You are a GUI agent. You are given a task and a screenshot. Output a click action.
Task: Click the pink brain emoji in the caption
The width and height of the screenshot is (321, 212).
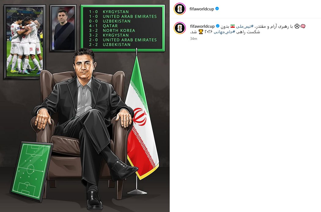pos(303,26)
